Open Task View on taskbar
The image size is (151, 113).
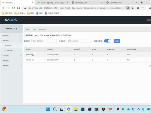[x=62, y=110]
